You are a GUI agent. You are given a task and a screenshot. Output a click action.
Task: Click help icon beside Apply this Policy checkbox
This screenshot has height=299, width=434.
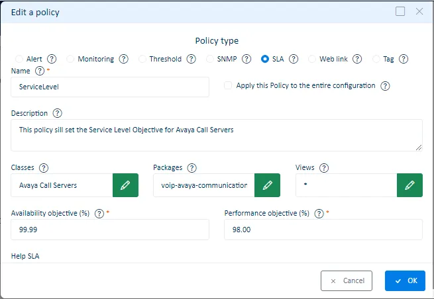click(385, 86)
